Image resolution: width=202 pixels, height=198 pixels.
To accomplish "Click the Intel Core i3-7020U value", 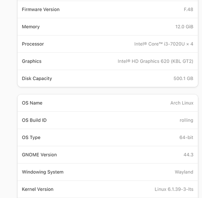I will click(164, 44).
